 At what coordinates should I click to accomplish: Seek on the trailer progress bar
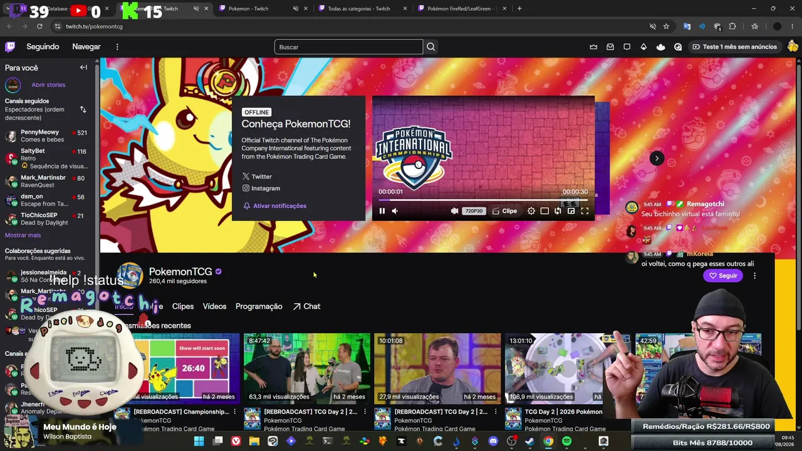[x=483, y=200]
